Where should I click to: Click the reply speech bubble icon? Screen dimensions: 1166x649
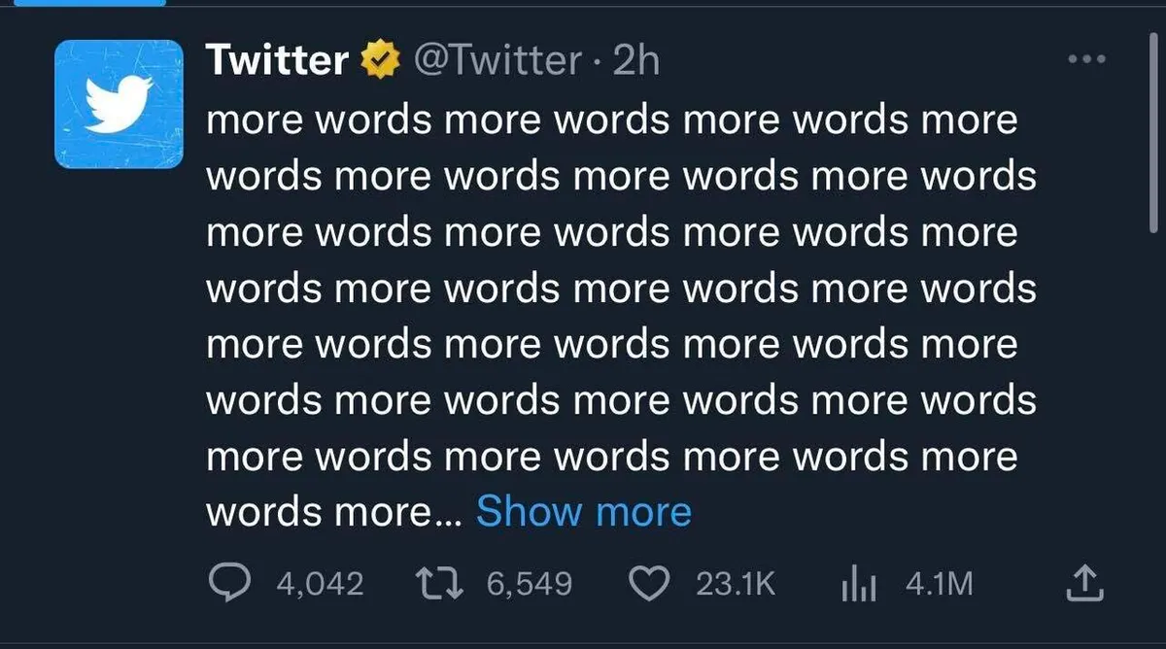pos(230,583)
